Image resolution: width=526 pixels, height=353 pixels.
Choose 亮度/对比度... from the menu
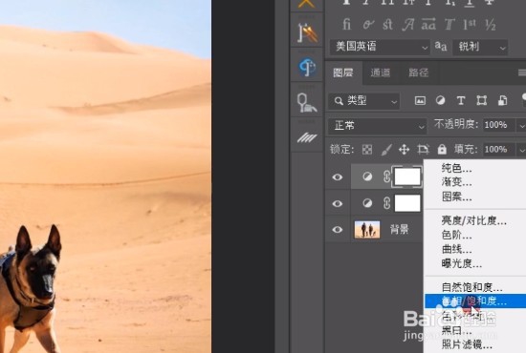(475, 220)
